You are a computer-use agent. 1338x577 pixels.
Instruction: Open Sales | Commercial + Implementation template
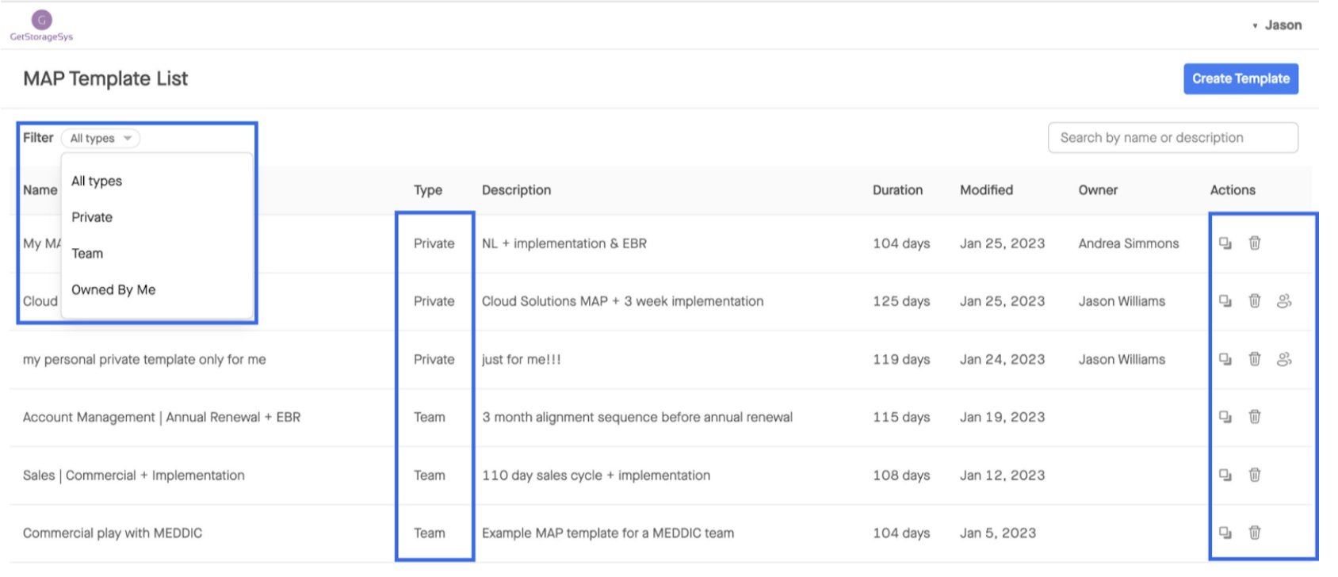pyautogui.click(x=134, y=475)
